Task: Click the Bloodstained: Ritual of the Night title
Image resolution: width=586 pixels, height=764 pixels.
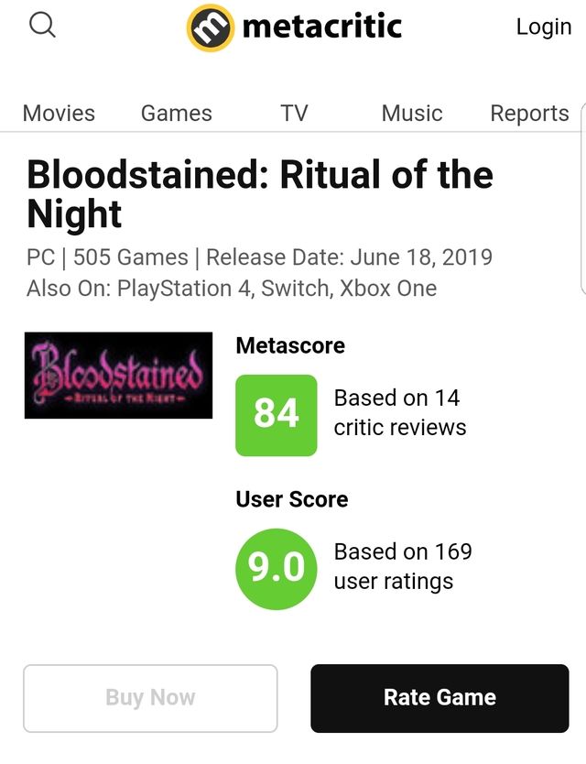Action: click(x=259, y=194)
